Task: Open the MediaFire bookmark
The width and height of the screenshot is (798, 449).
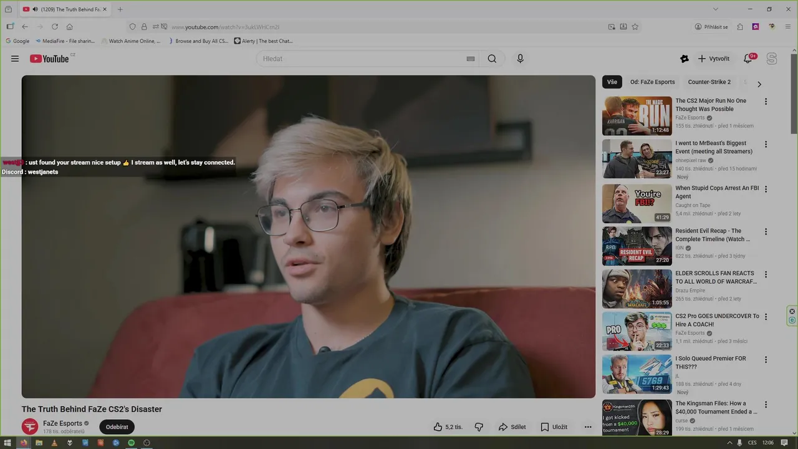Action: (65, 41)
